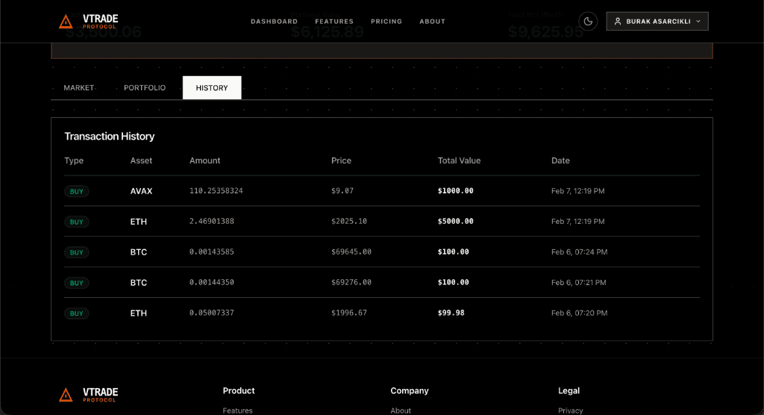Screen dimensions: 764x415
Task: Click BUY badge in AVAX row
Action: pos(77,192)
